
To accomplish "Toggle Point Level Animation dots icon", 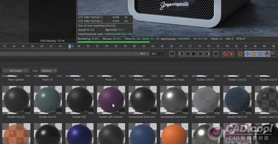I will tap(274, 54).
